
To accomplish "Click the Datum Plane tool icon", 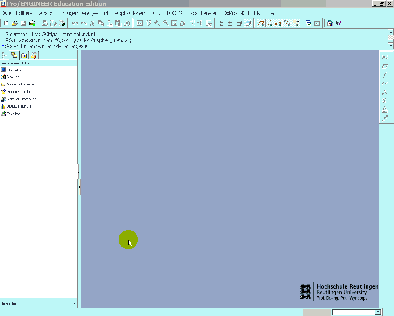I will click(384, 66).
